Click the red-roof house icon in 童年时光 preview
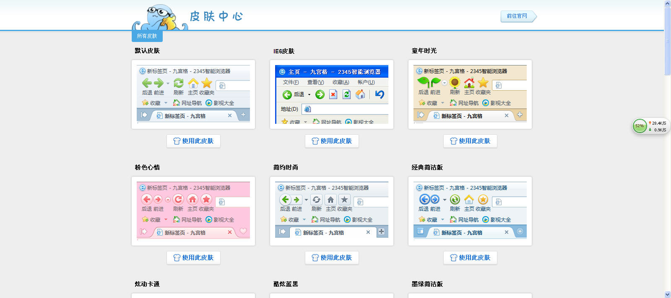Screen dimensions: 671x298 click(469, 83)
